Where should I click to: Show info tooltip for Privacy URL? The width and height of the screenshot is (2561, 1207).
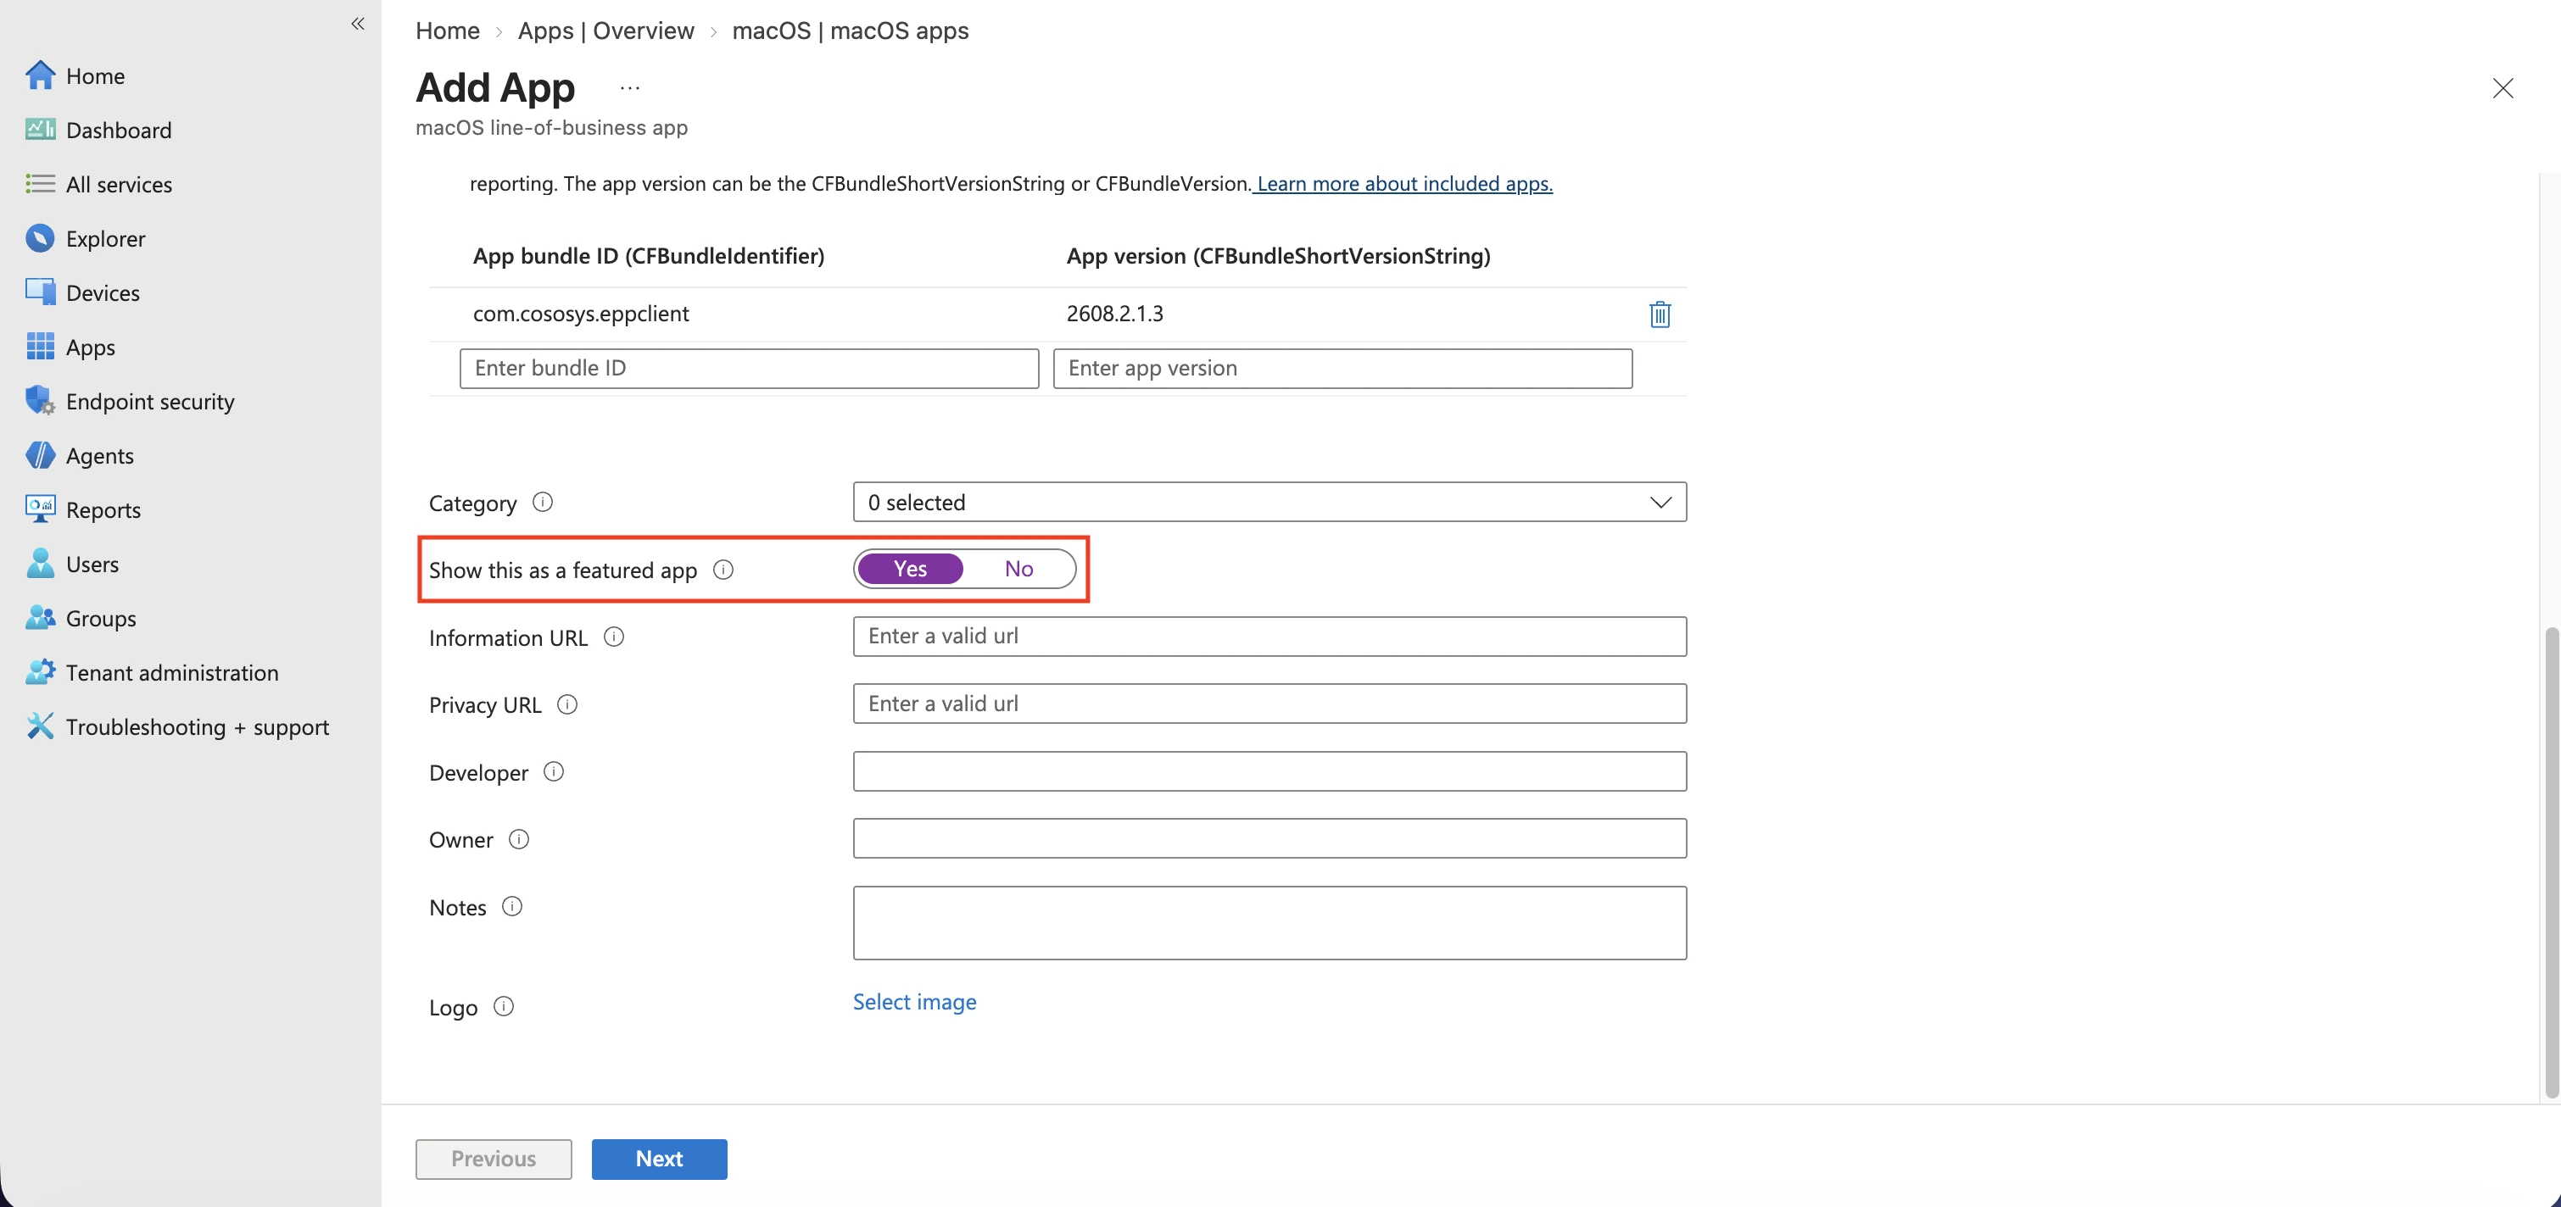coord(566,704)
